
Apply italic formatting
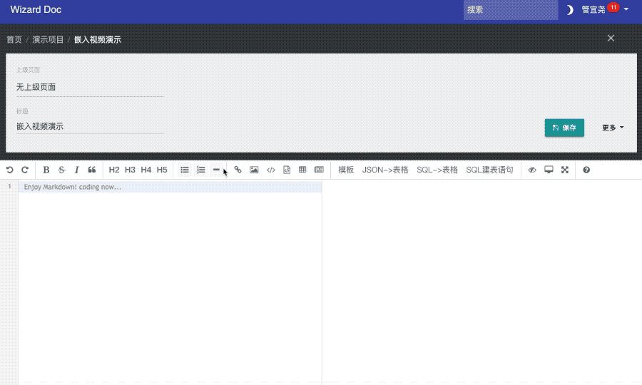click(76, 170)
